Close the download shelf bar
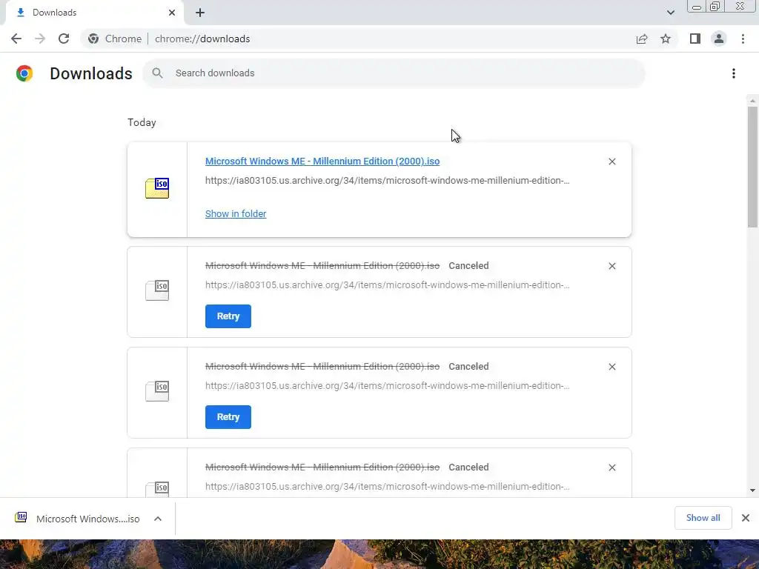The width and height of the screenshot is (759, 569). tap(746, 518)
